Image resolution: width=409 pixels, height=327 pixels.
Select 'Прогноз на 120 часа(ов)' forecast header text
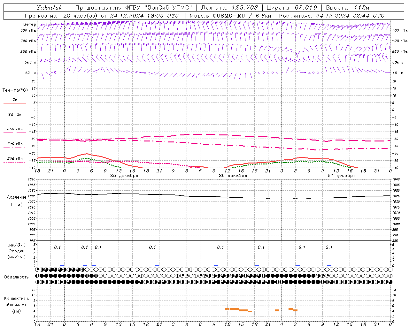(x=61, y=16)
